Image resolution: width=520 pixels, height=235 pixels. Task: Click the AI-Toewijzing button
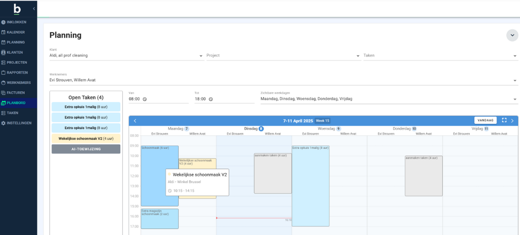[x=86, y=149]
